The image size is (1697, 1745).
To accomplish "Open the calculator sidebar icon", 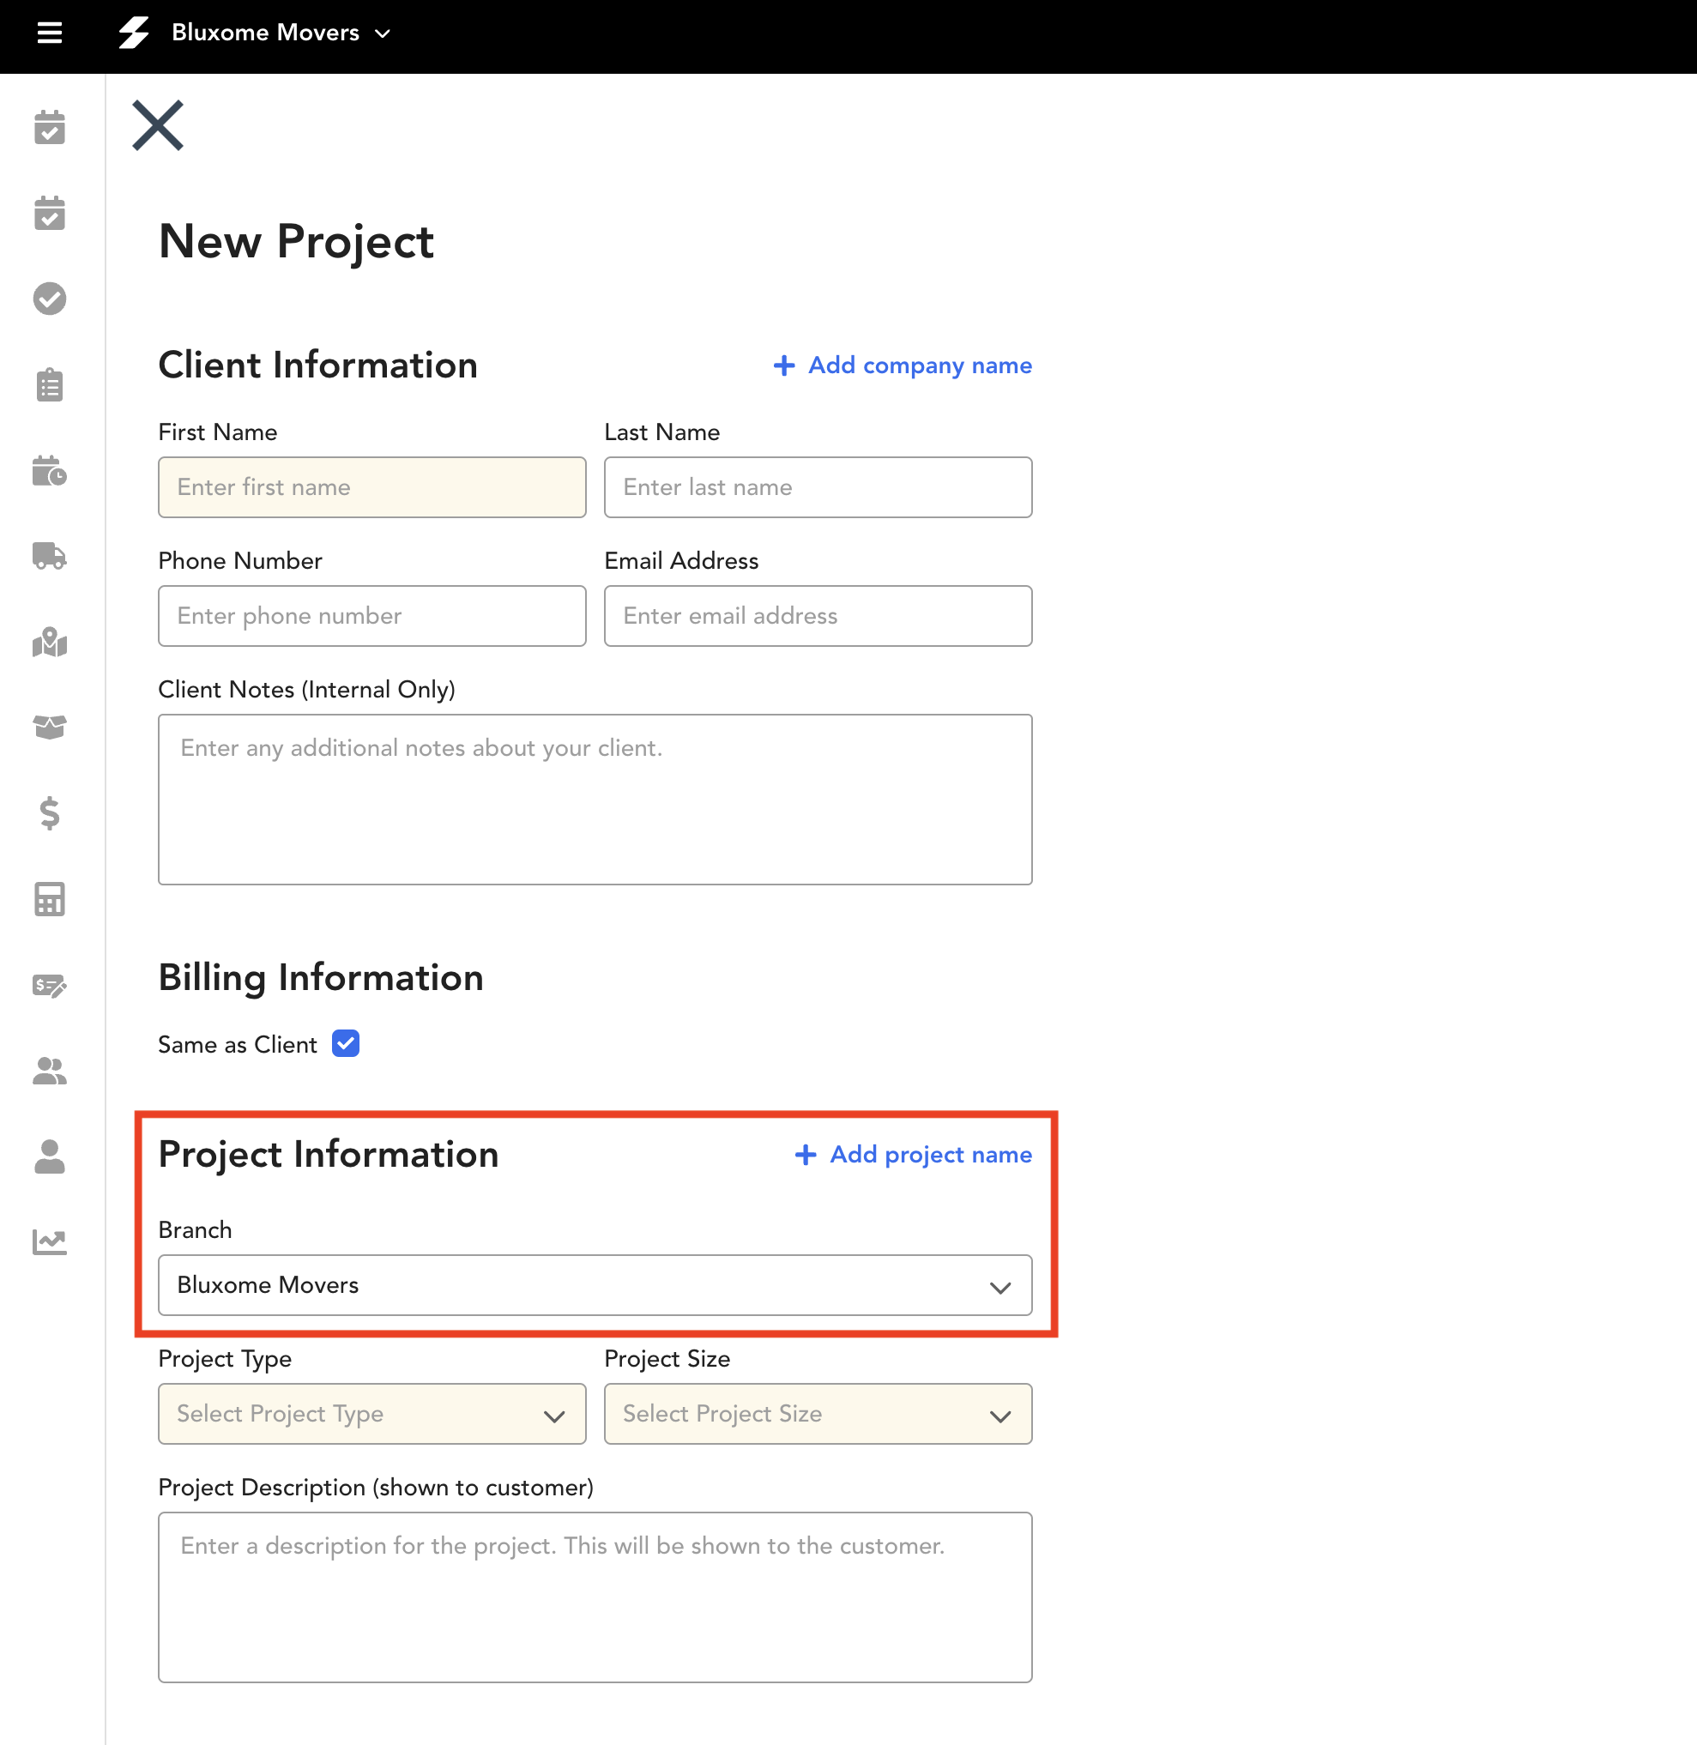I will (50, 899).
